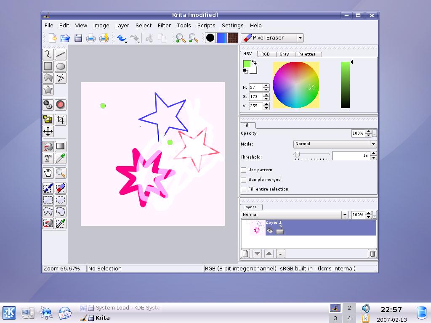Click the Zoom Out toolbar button
431x323 pixels.
tap(194, 38)
